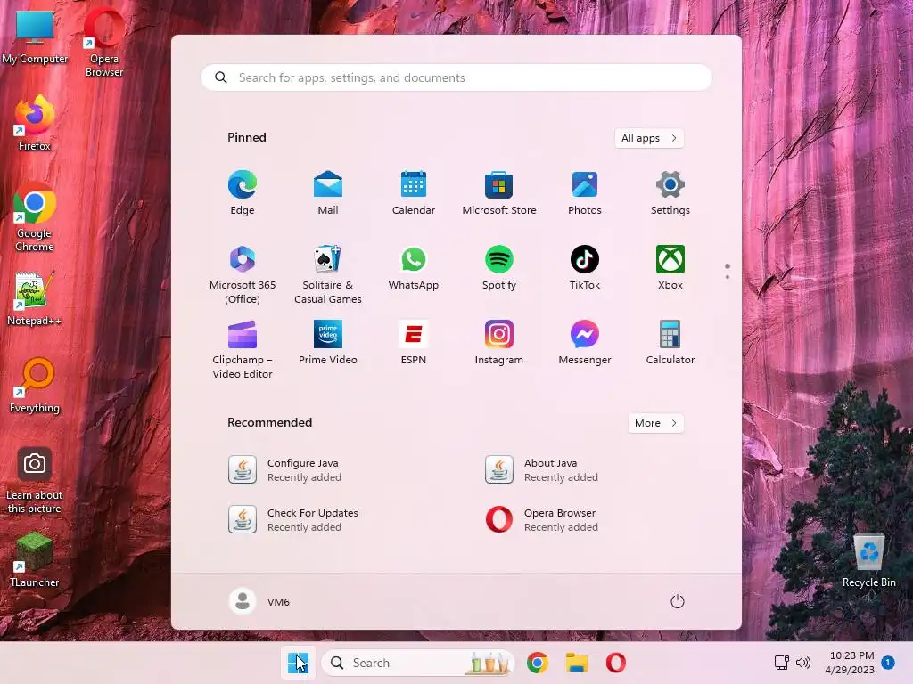The height and width of the screenshot is (684, 913).
Task: Open the Calendar app
Action: (x=414, y=193)
